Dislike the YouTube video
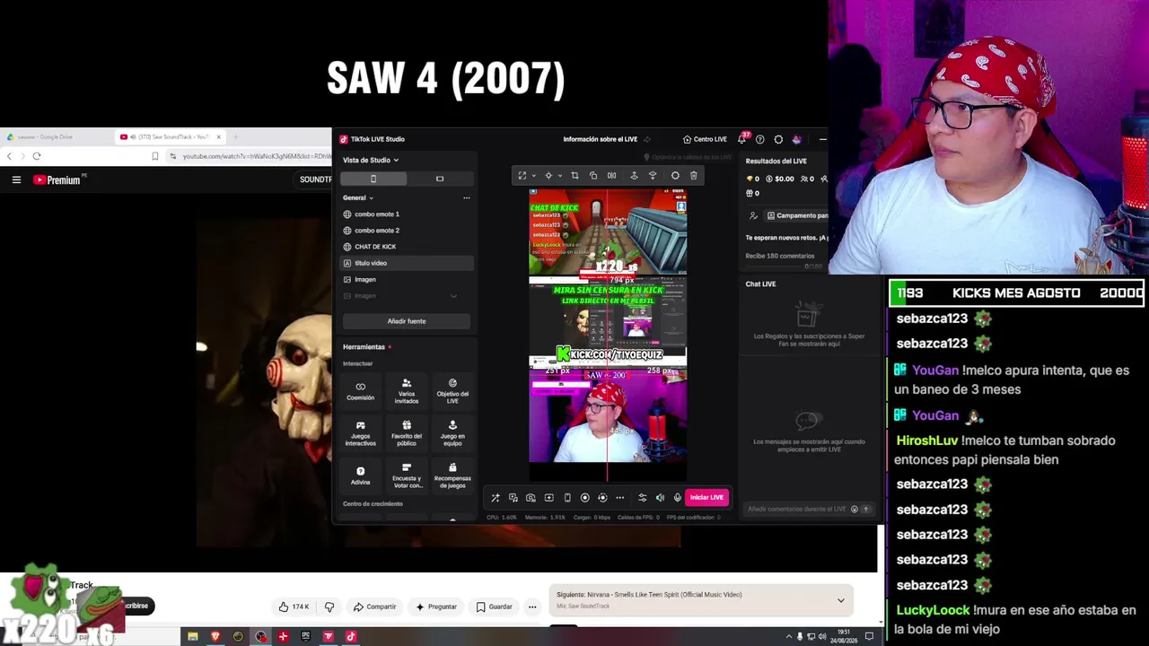This screenshot has width=1149, height=646. coord(329,607)
